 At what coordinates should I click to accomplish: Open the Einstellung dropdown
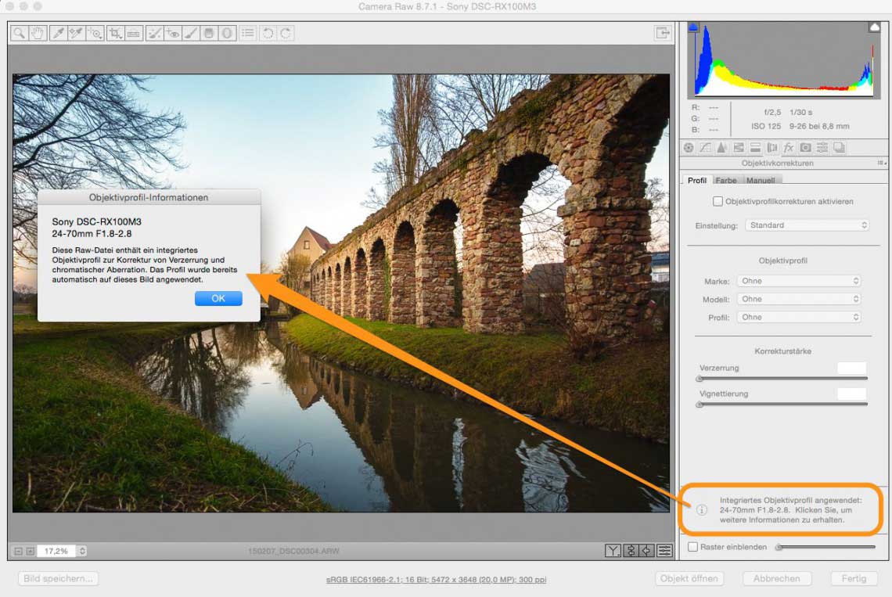click(807, 225)
